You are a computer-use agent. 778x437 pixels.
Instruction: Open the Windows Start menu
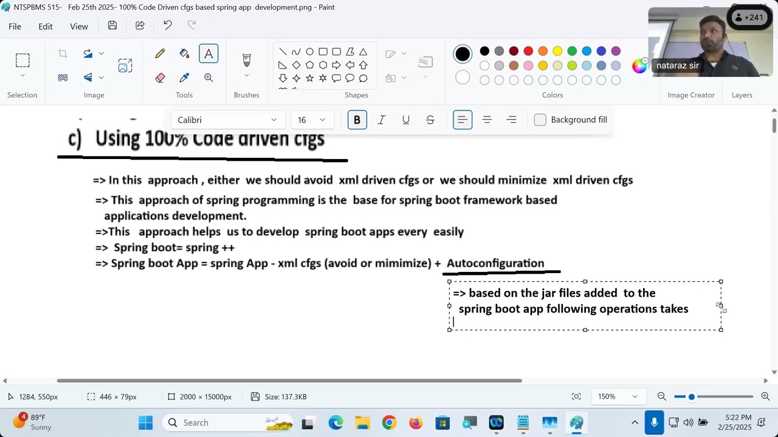(145, 422)
